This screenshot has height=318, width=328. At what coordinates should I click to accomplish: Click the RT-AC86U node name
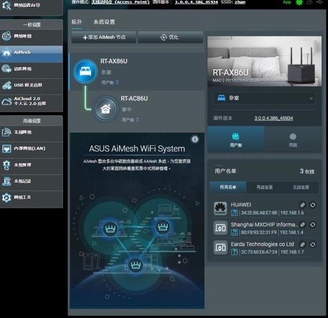tap(134, 98)
